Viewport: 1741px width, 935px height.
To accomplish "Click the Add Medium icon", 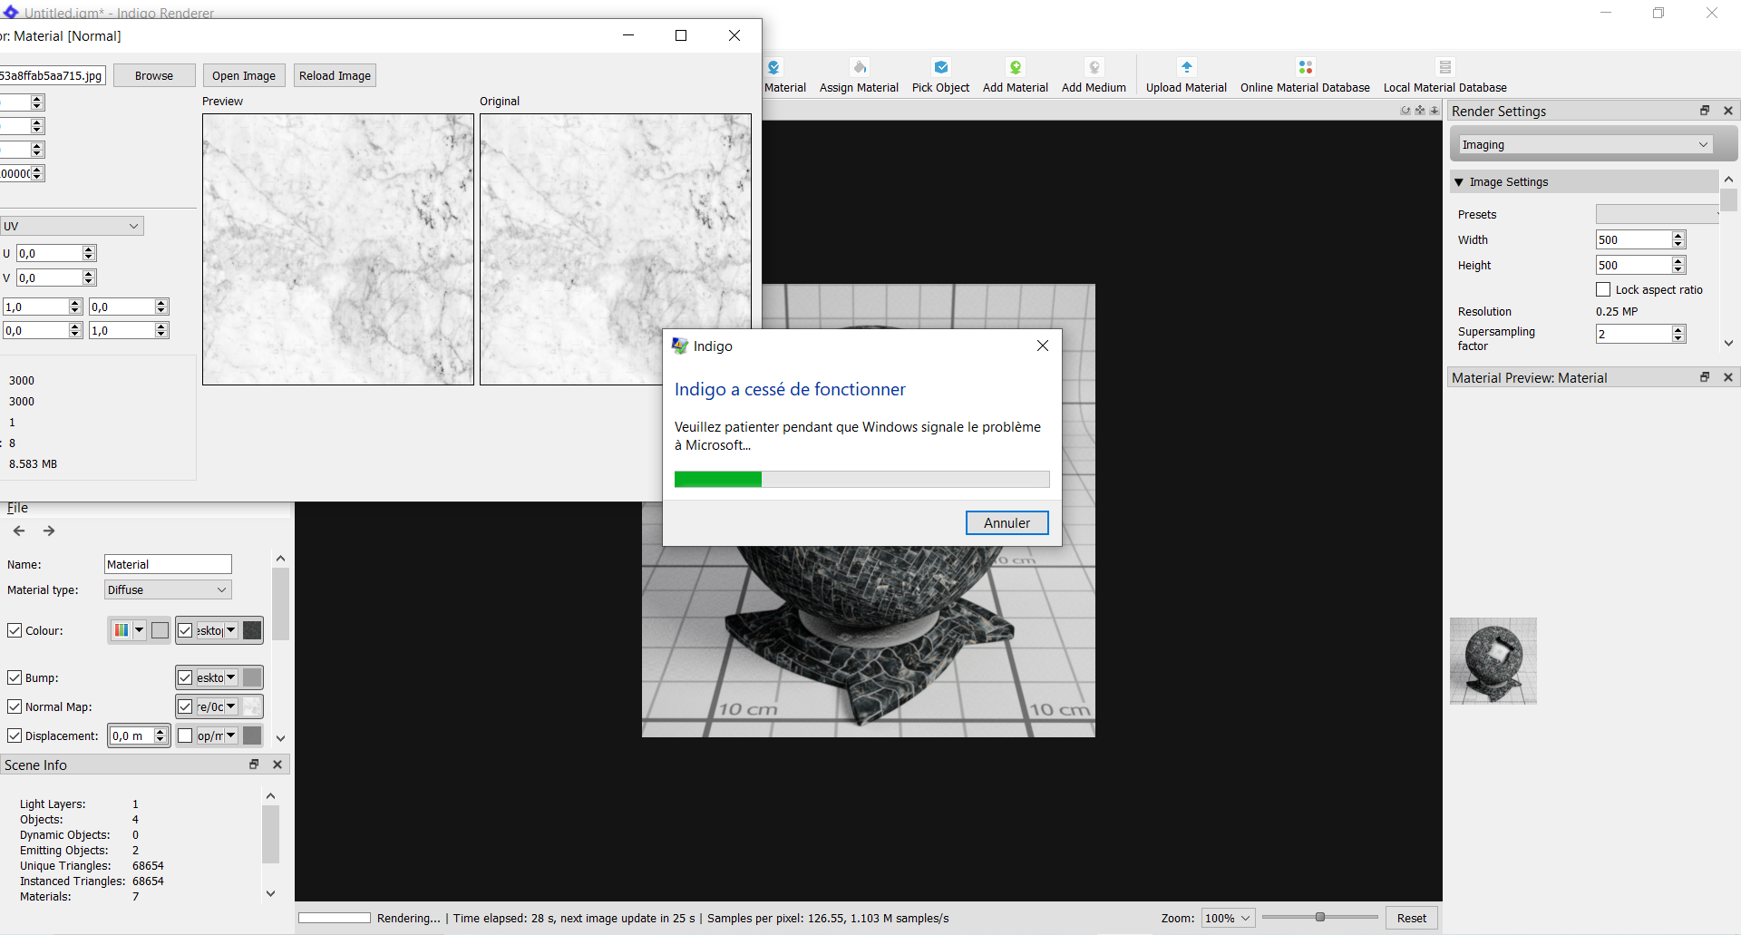I will coord(1094,68).
